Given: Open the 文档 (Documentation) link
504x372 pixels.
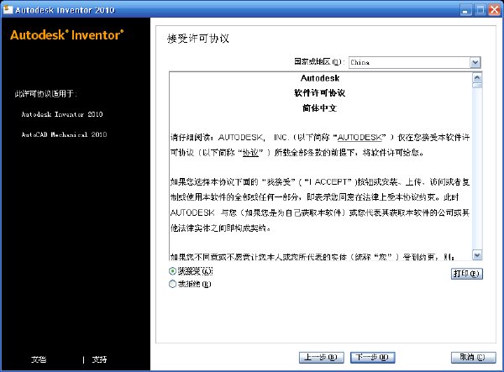Looking at the screenshot, I should (x=39, y=359).
